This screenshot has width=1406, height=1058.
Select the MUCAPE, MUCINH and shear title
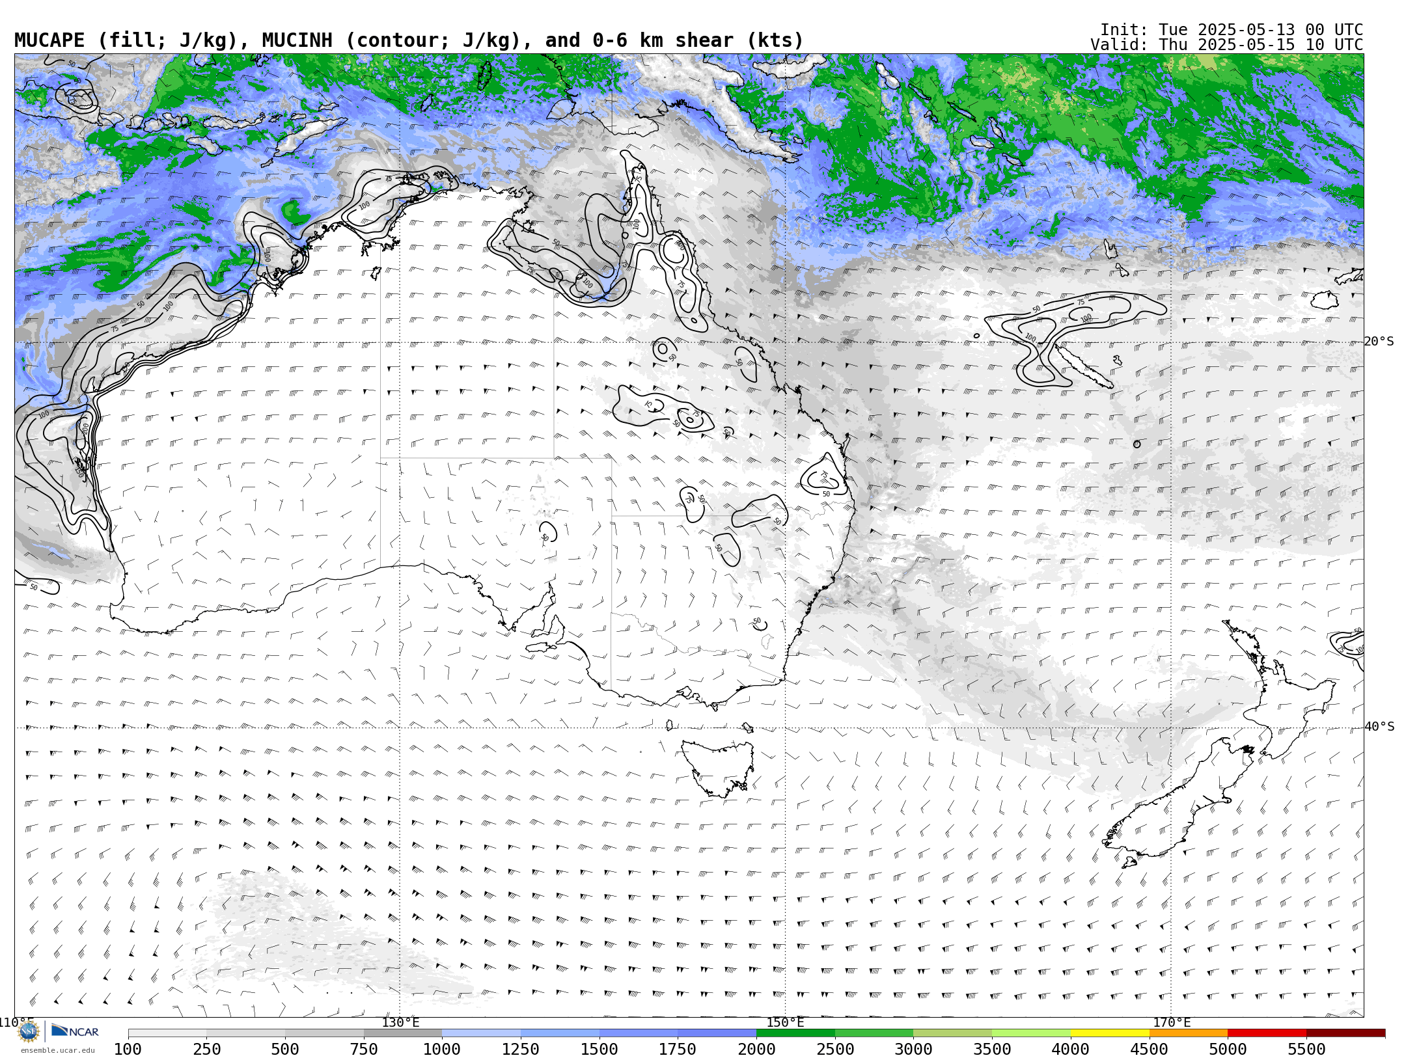tap(409, 40)
